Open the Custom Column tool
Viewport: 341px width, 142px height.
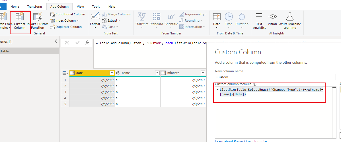(20, 21)
